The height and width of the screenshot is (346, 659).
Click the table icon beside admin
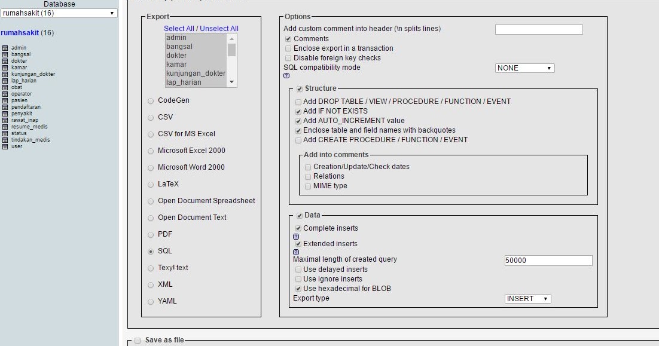click(5, 48)
